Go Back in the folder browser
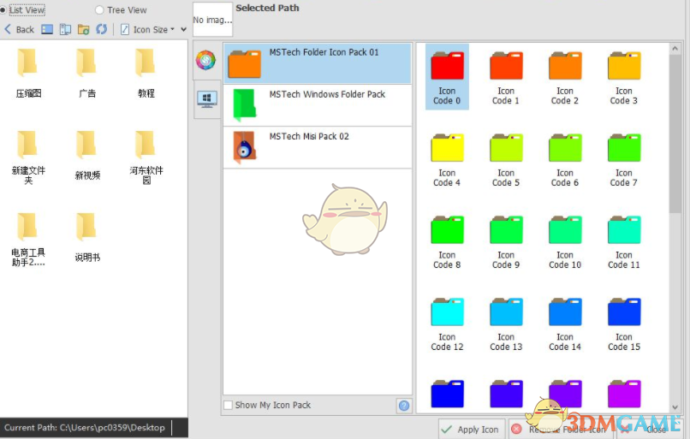The image size is (690, 439). (19, 29)
